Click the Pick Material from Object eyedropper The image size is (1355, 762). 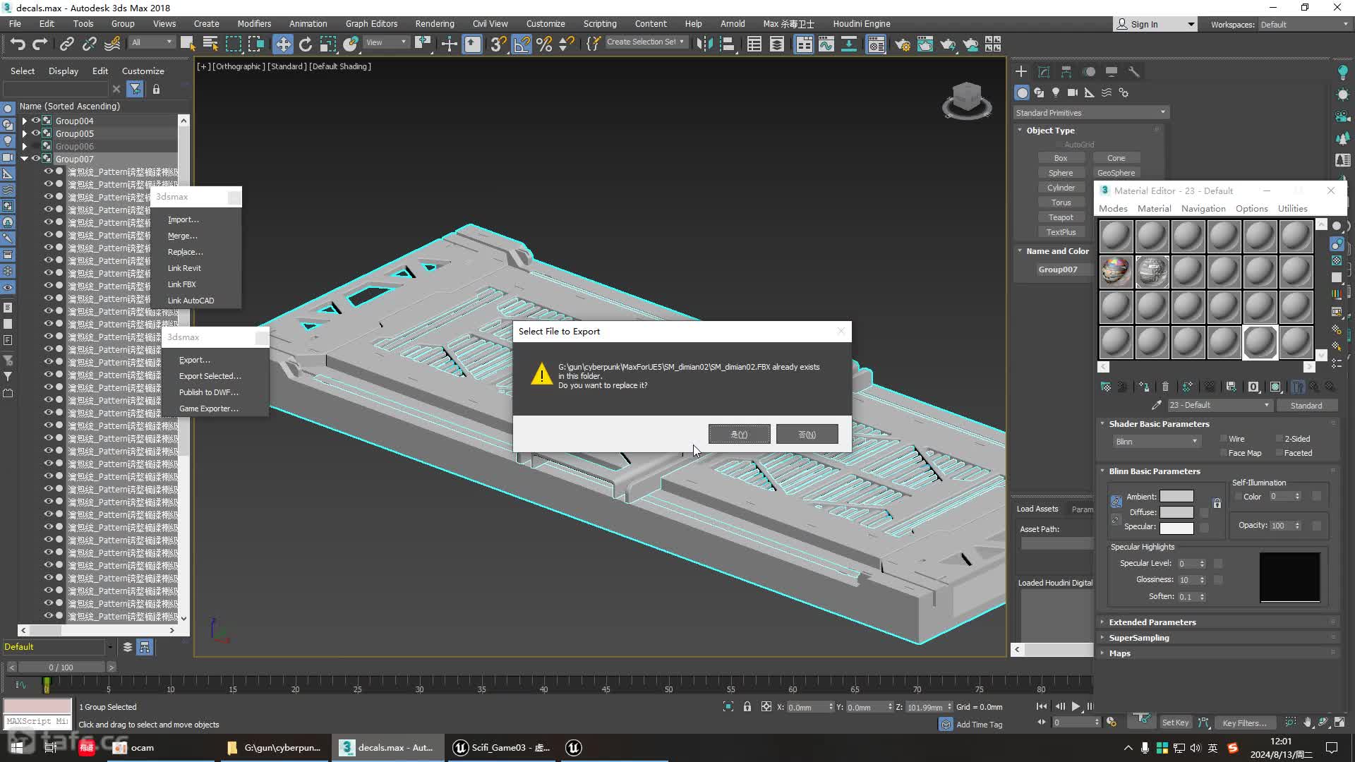pyautogui.click(x=1156, y=405)
